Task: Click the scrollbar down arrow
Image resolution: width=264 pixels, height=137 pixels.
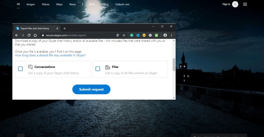Action: (174, 98)
